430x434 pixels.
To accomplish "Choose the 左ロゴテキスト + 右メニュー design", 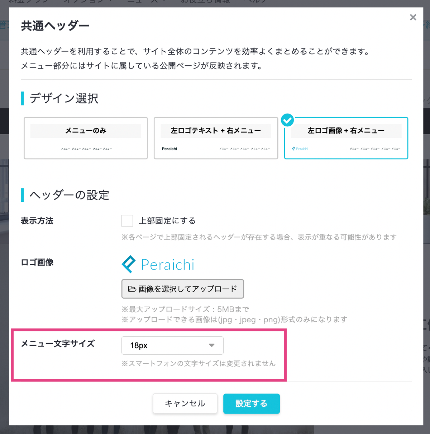I will click(x=216, y=138).
